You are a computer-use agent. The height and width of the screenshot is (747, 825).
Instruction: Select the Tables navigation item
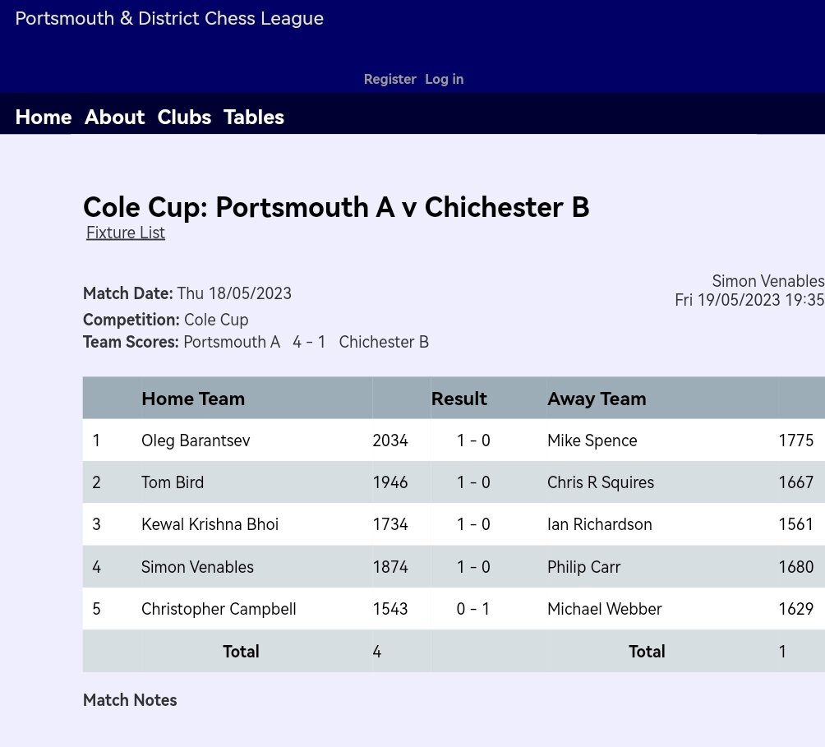click(254, 118)
